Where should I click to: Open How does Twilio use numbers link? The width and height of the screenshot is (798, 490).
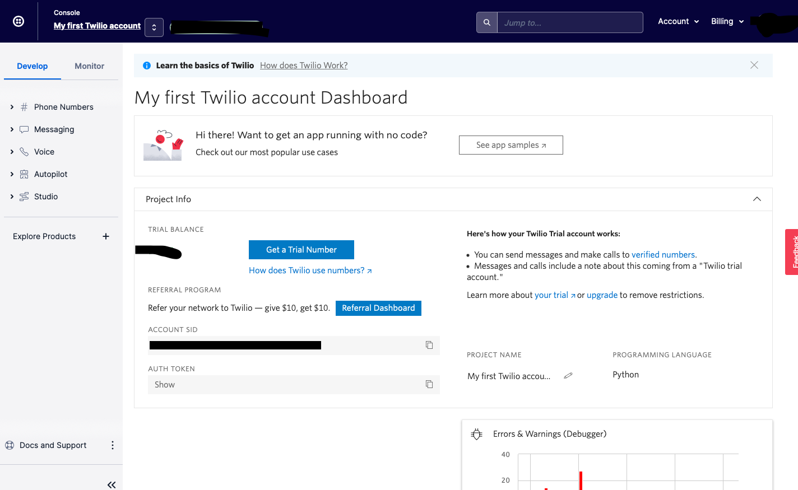pyautogui.click(x=310, y=270)
